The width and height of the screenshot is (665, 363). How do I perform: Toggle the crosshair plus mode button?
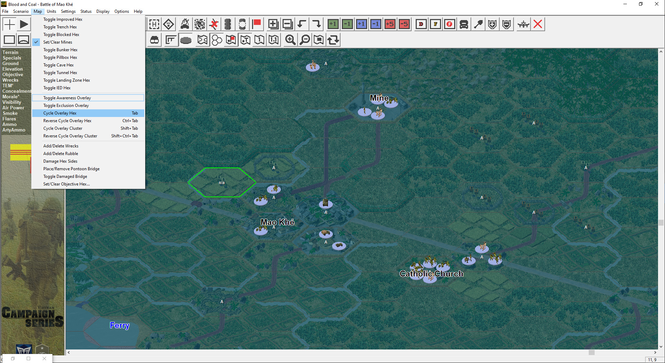pyautogui.click(x=9, y=24)
